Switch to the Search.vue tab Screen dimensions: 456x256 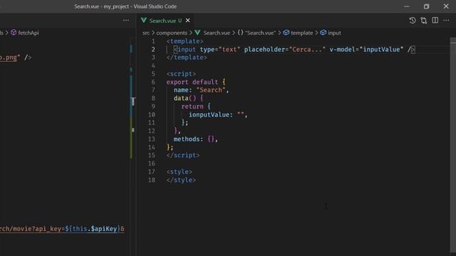pos(165,21)
